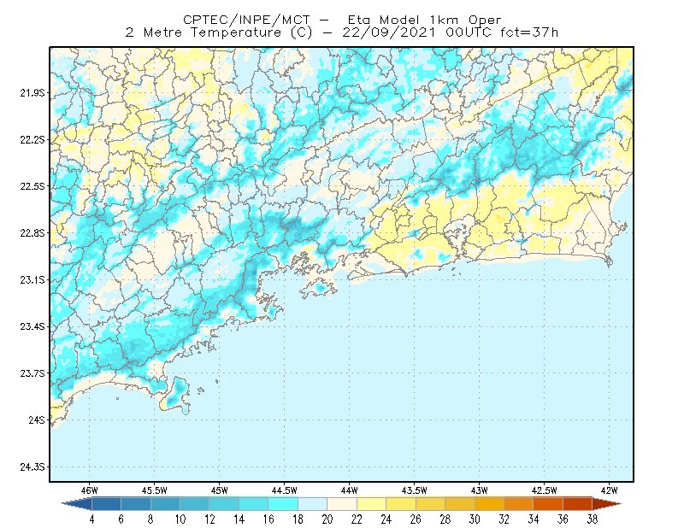Click the blue left arrow end of colorbar
Viewport: 684px width, 528px height.
(x=77, y=504)
